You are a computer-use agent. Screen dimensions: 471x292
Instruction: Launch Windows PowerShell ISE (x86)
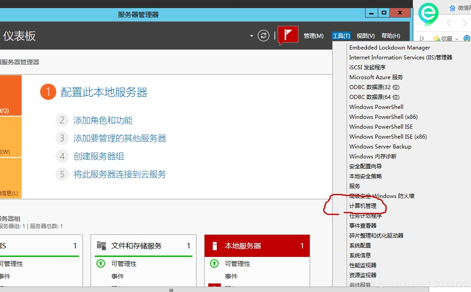coord(388,136)
